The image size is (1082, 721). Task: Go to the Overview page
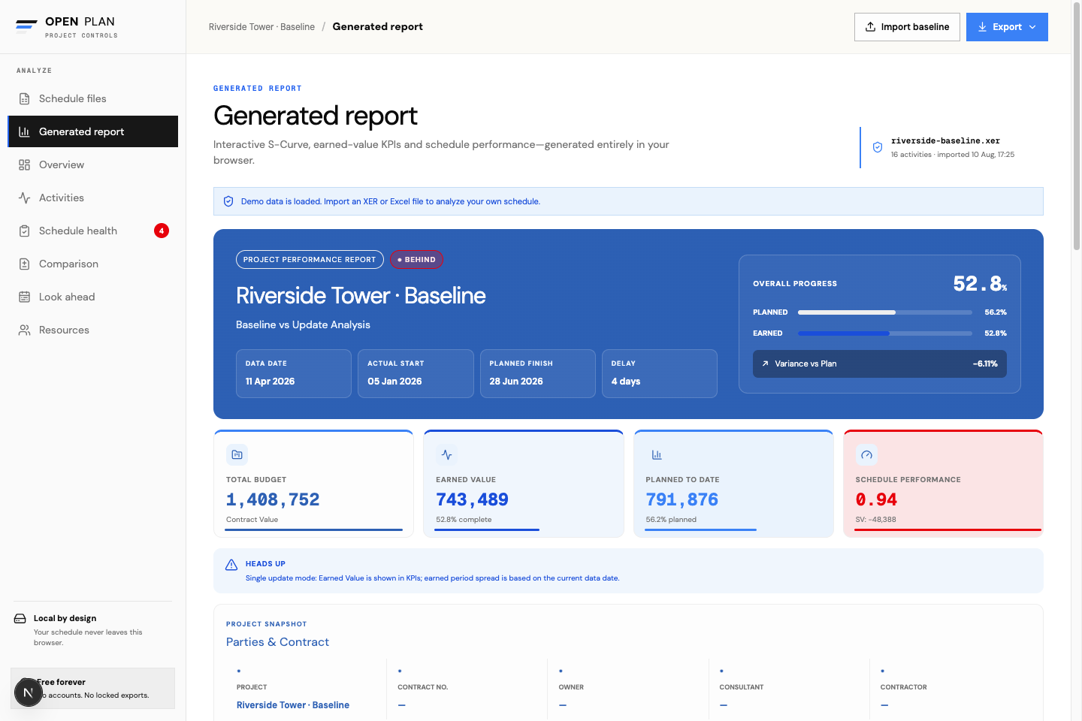click(x=93, y=164)
